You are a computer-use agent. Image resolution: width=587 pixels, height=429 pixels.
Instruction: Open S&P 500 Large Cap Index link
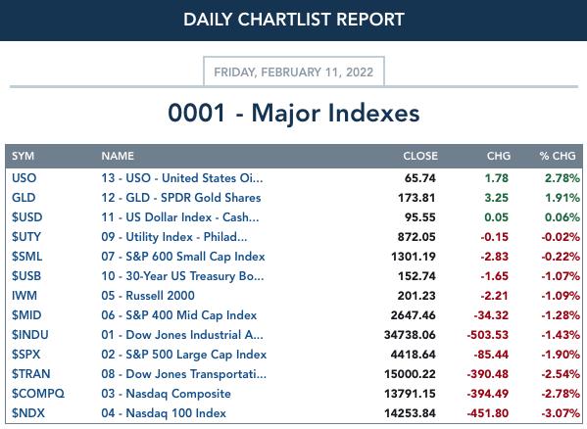[184, 355]
